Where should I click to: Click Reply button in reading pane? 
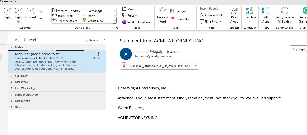point(299,49)
